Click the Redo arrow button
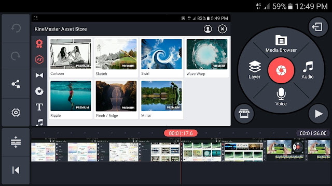332x186 pixels. point(16,56)
